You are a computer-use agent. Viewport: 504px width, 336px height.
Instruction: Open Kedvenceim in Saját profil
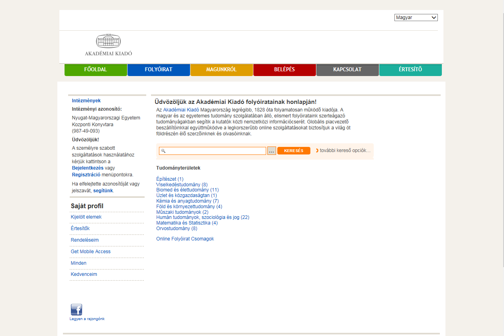pos(84,274)
